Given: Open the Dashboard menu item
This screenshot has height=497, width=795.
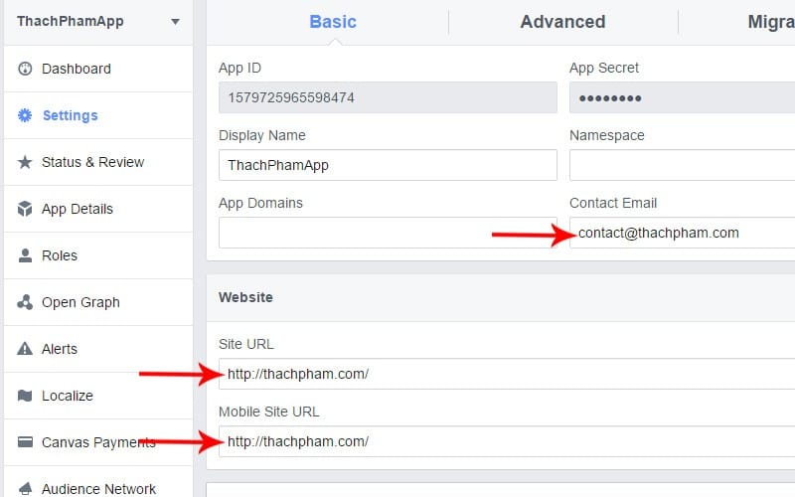Looking at the screenshot, I should (x=98, y=69).
